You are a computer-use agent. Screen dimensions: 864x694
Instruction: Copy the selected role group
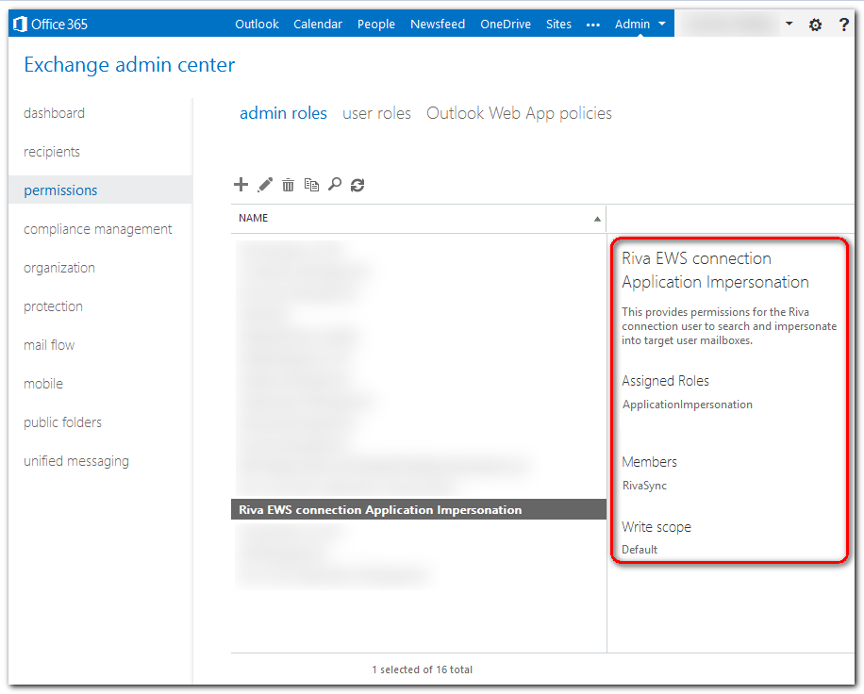pyautogui.click(x=311, y=185)
